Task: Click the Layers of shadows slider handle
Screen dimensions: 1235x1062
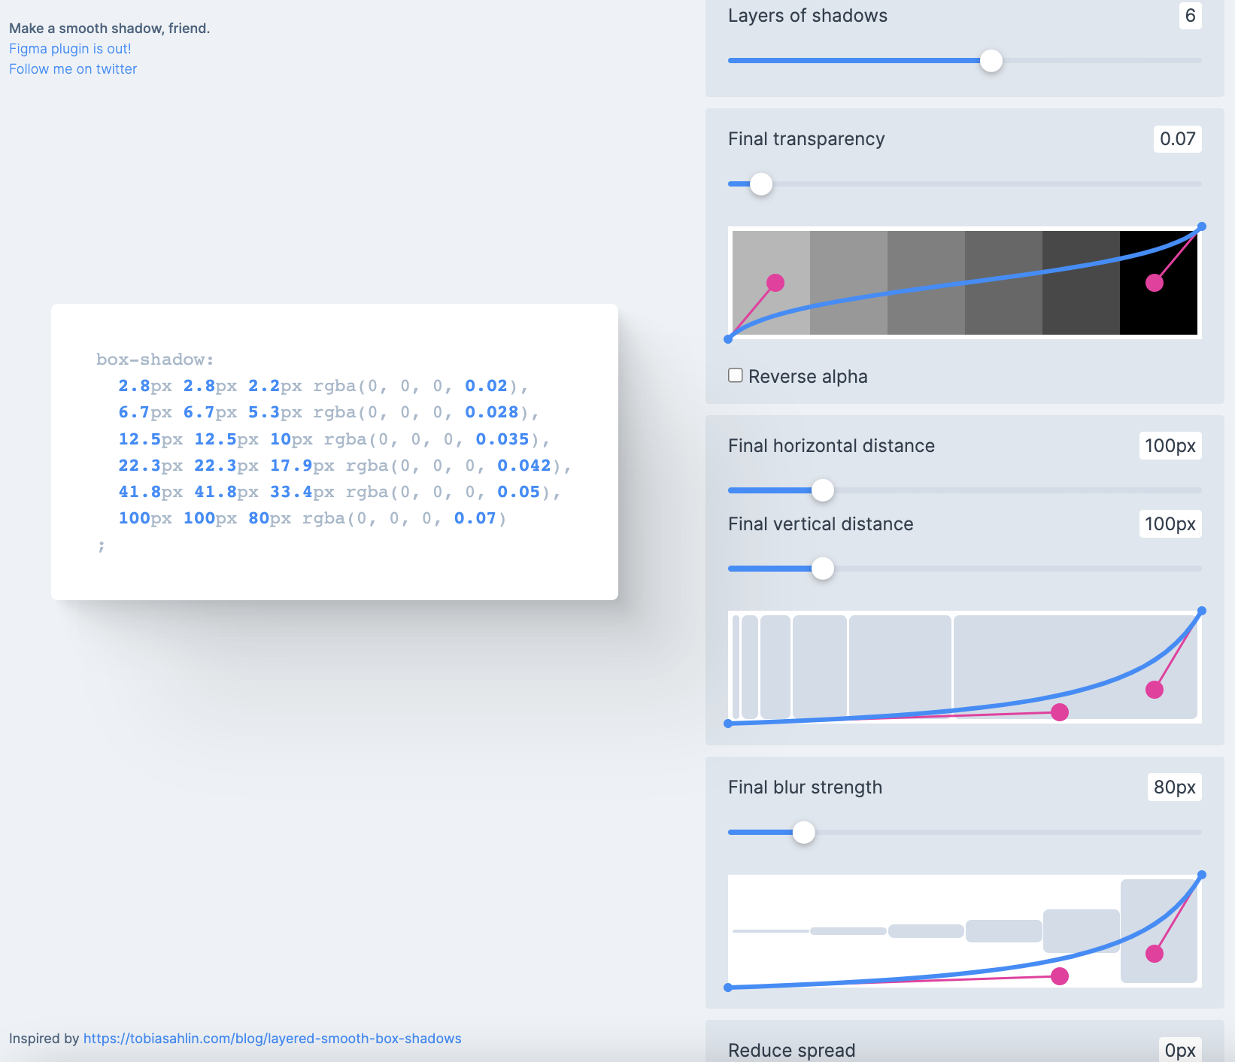Action: [x=991, y=61]
